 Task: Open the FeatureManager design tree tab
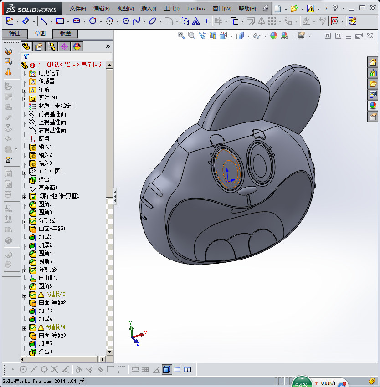click(x=26, y=46)
